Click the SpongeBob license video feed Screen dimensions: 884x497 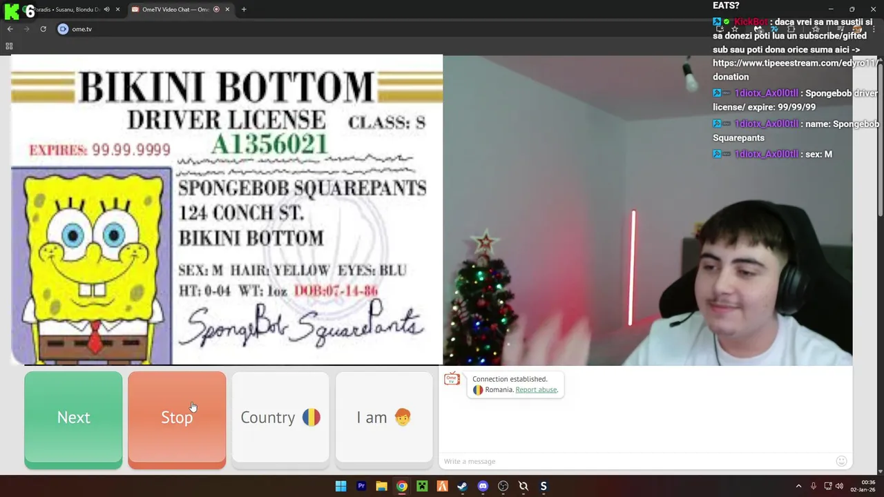click(x=227, y=209)
